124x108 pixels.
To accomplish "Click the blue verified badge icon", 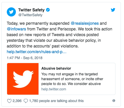I will [48, 10].
